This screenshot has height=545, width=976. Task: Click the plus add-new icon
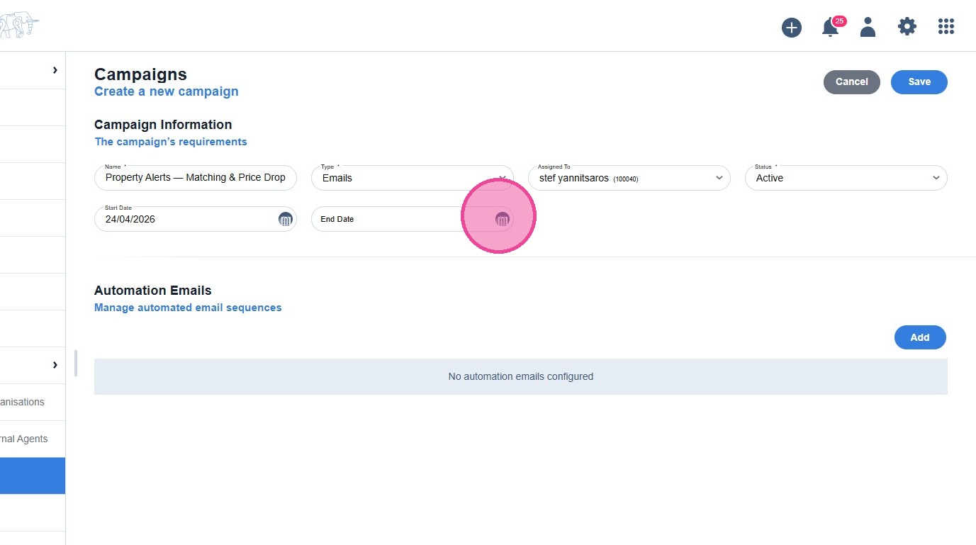pyautogui.click(x=792, y=28)
